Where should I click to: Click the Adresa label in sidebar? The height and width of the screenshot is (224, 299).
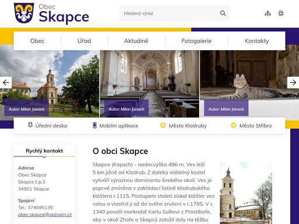tap(26, 168)
